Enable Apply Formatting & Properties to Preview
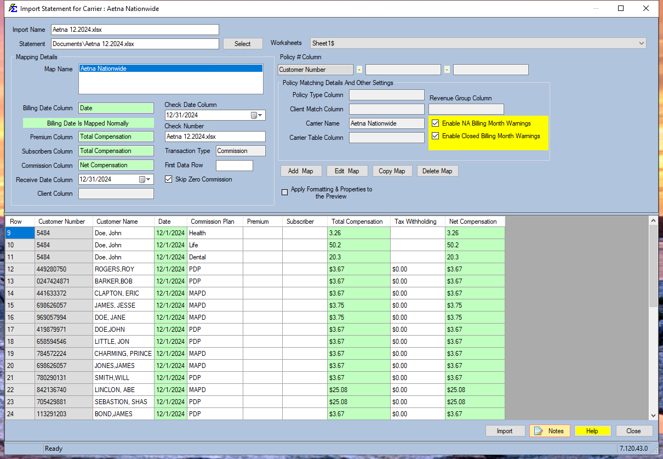The width and height of the screenshot is (663, 459). click(x=284, y=192)
